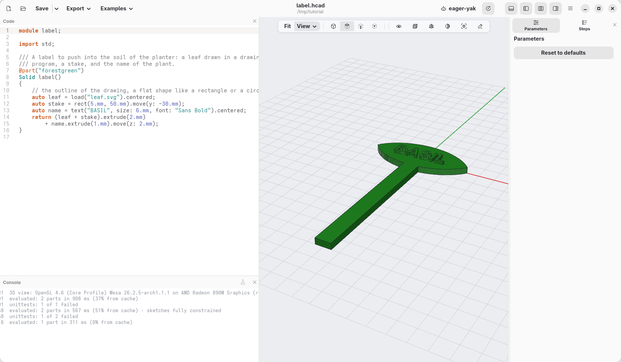Toggle the eye visibility icon in viewport toolbar
This screenshot has height=362, width=621.
[399, 26]
